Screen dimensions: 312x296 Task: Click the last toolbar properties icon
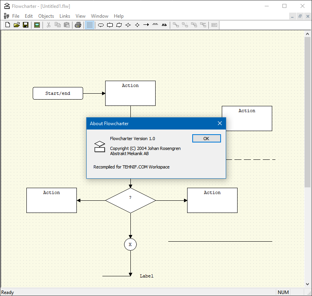click(x=214, y=25)
